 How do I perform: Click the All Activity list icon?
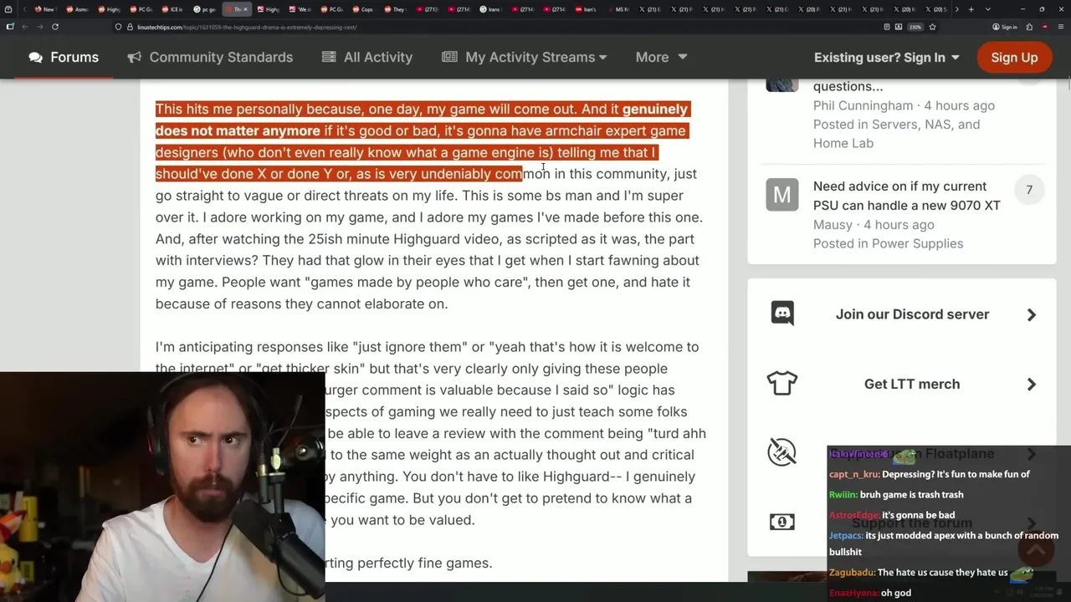[329, 57]
